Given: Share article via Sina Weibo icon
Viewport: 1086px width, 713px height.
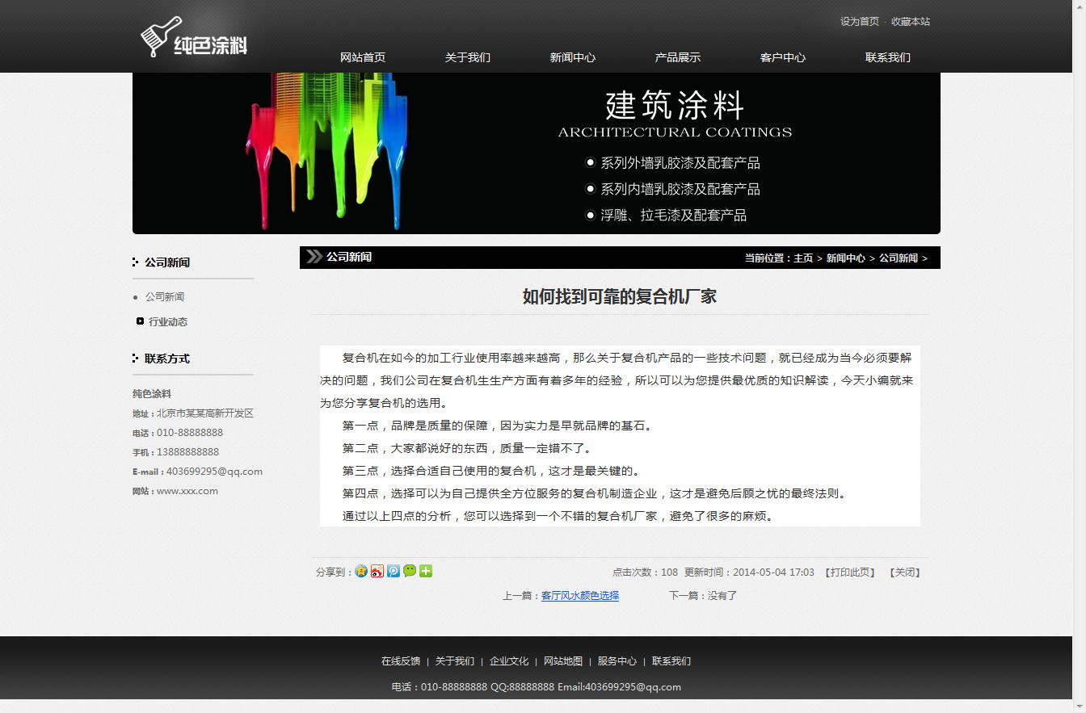Looking at the screenshot, I should click(377, 571).
